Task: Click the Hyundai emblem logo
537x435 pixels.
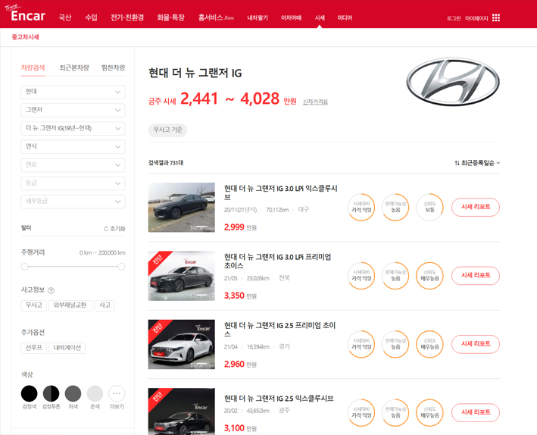Action: [453, 81]
